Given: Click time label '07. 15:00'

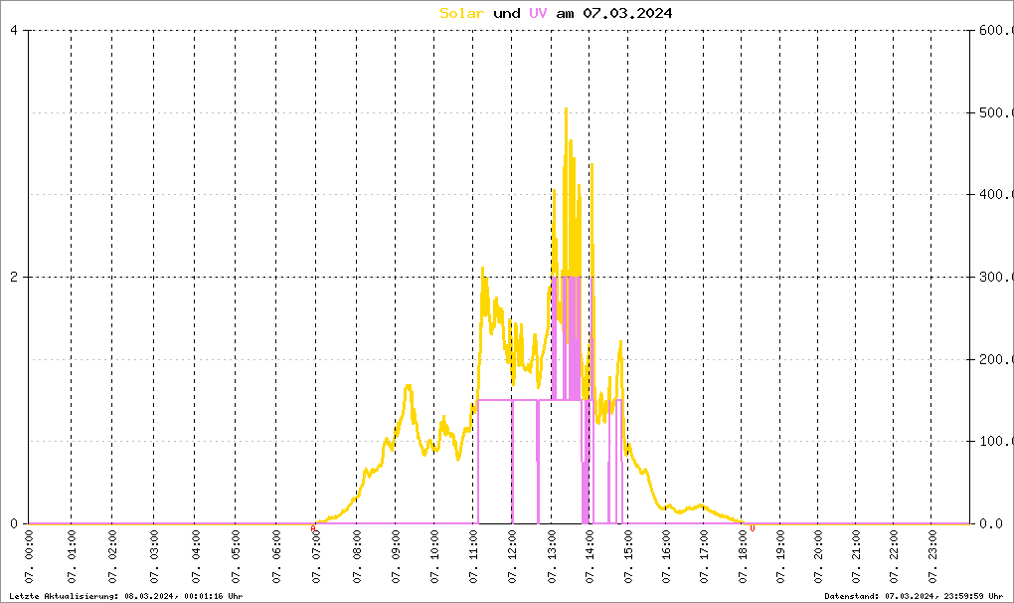Looking at the screenshot, I should click(x=628, y=556).
